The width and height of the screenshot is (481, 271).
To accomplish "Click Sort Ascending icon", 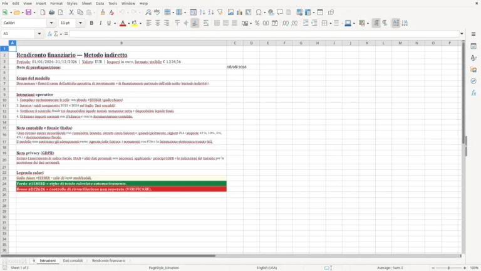I will [x=202, y=13].
